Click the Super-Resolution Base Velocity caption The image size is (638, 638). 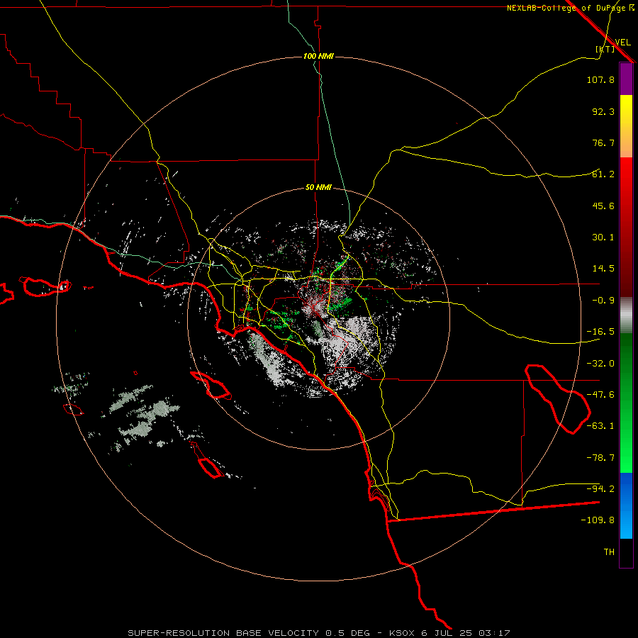click(x=319, y=633)
